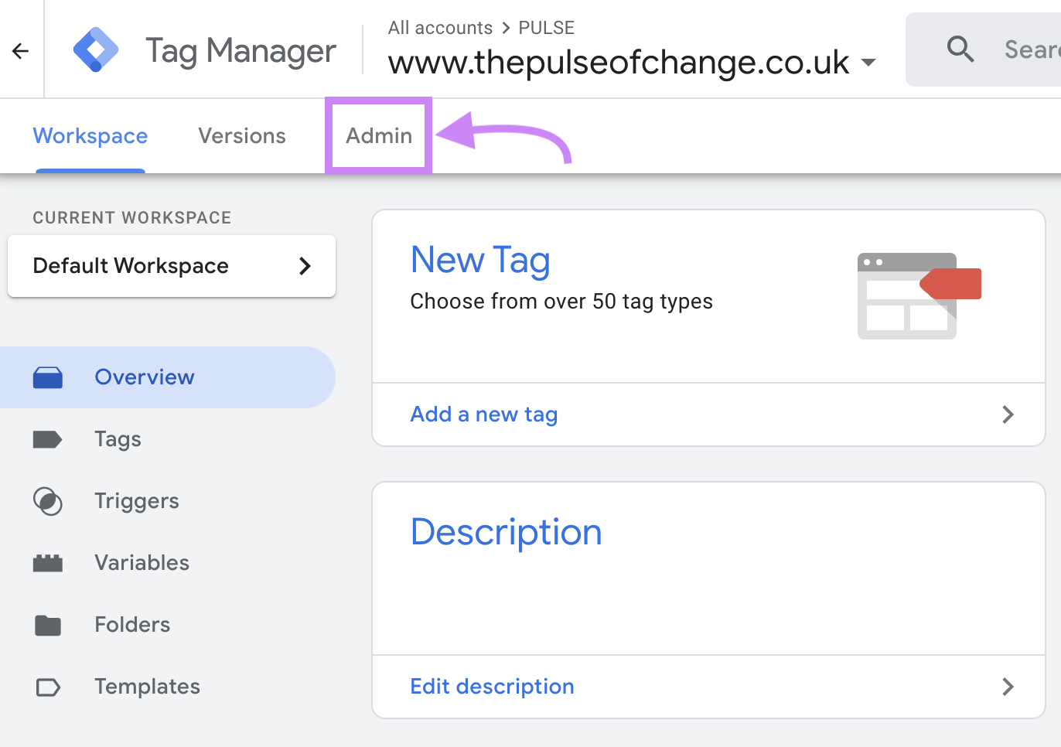Go to All accounts via breadcrumb
Viewport: 1061px width, 747px height.
point(440,27)
